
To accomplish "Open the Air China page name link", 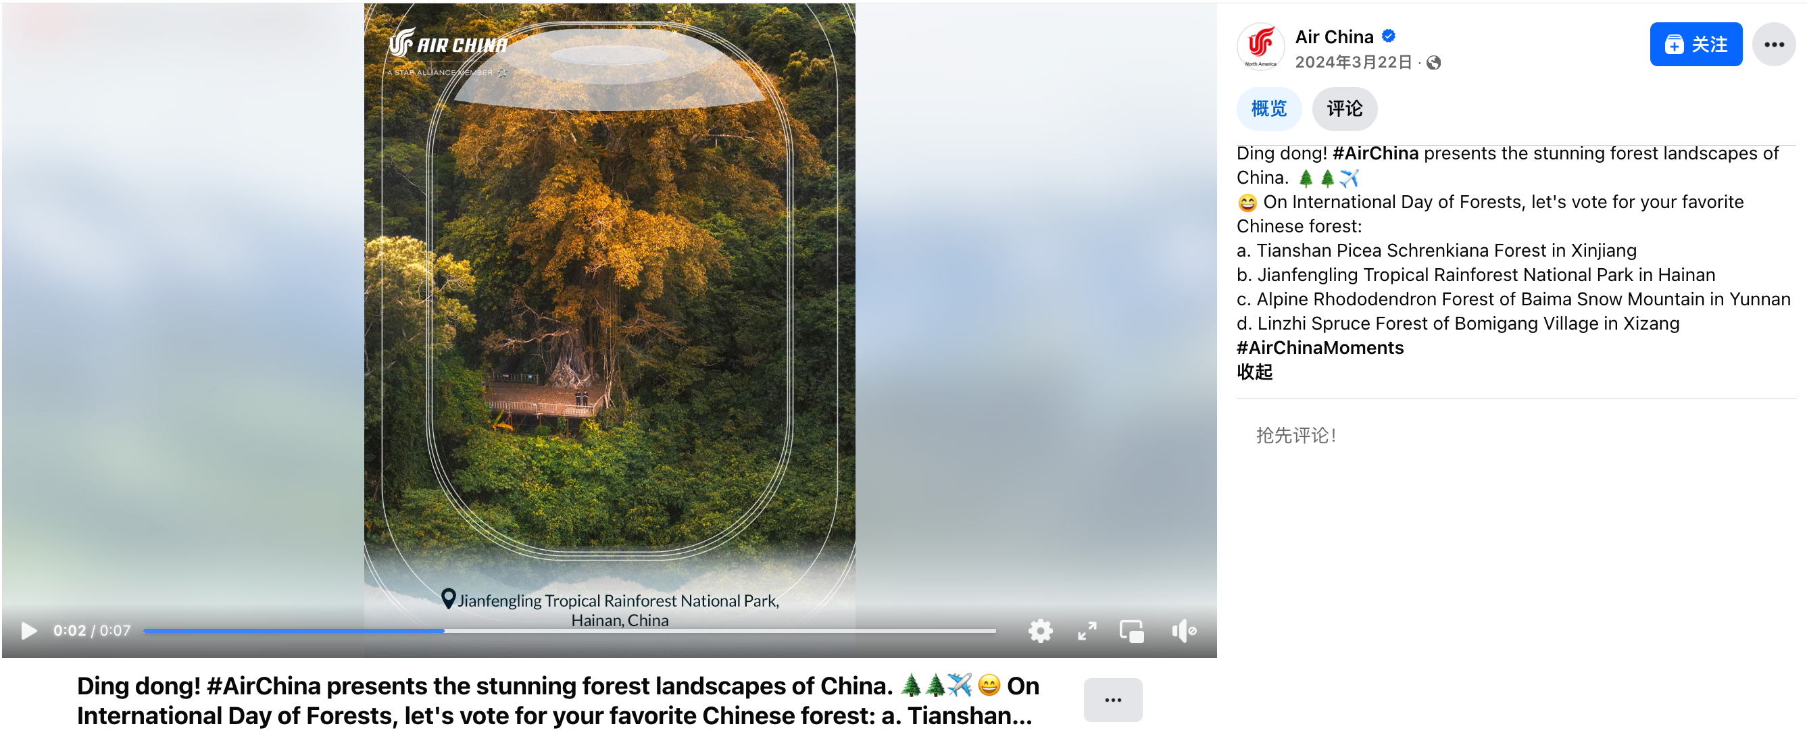I will [1333, 36].
